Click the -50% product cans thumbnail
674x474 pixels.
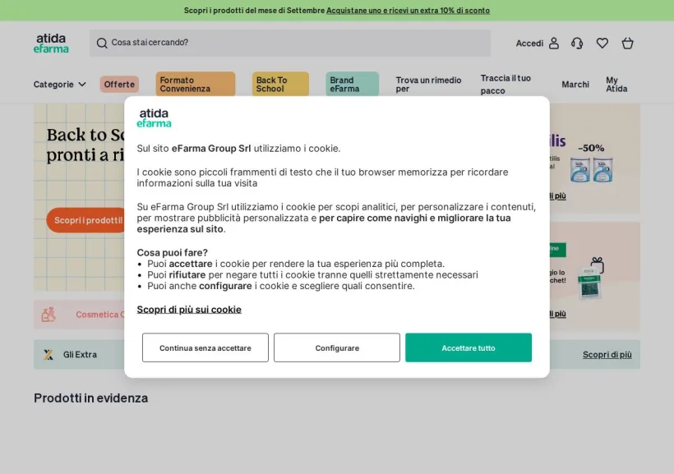click(592, 169)
